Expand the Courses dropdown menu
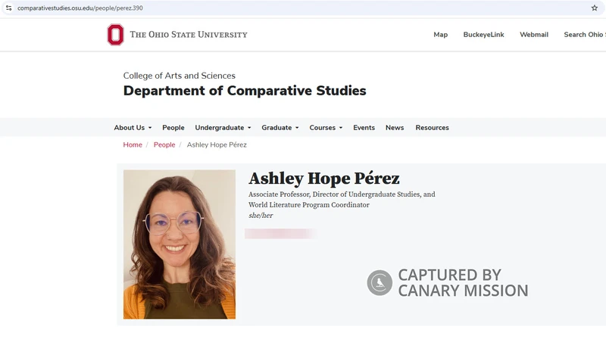 click(x=326, y=128)
